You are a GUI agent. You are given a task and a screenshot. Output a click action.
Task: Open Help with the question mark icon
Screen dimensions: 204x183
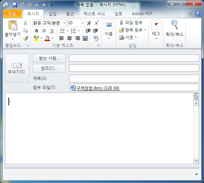click(x=198, y=13)
